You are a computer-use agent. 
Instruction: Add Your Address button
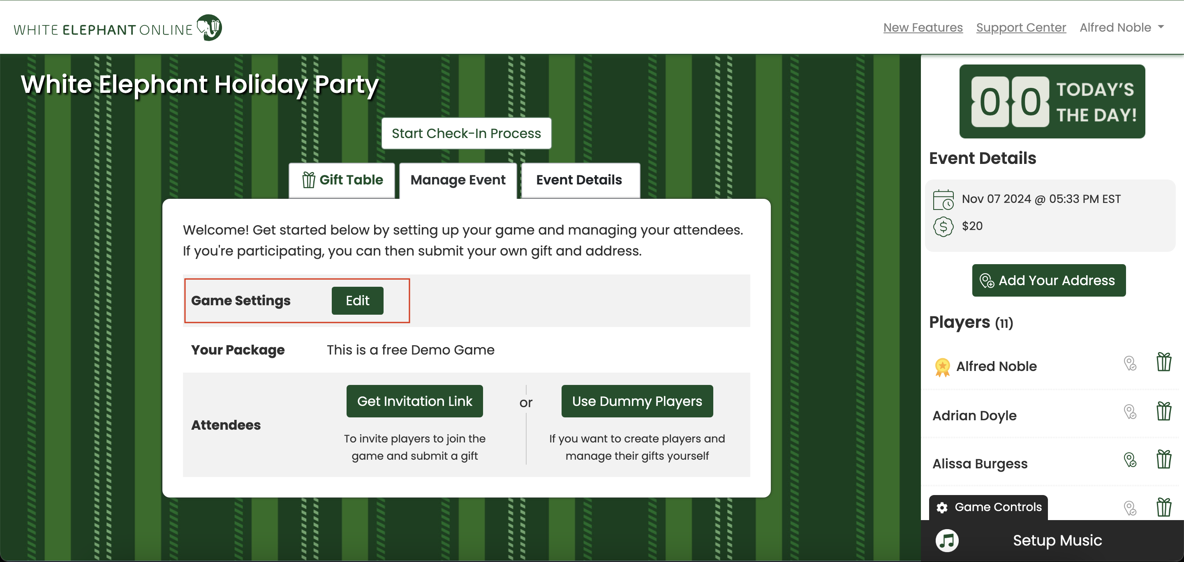pyautogui.click(x=1048, y=281)
